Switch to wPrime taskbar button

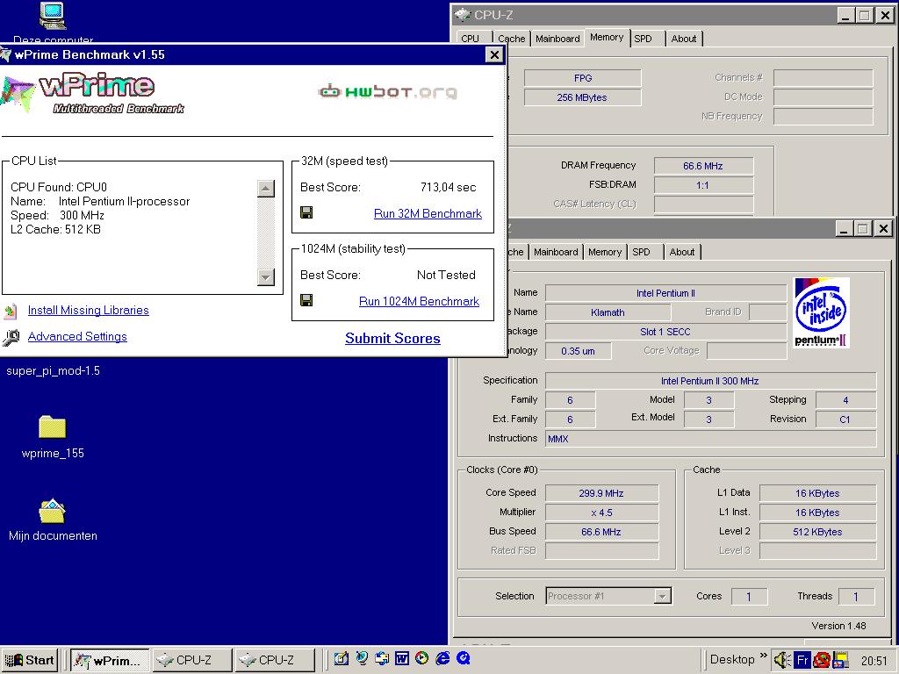pos(110,660)
